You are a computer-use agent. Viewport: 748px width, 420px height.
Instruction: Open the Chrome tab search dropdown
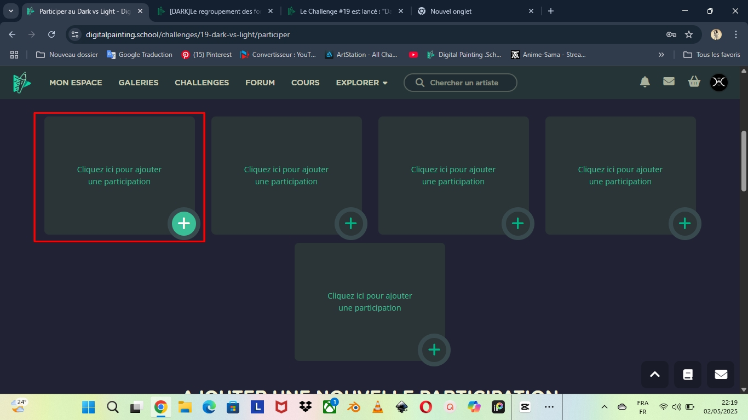tap(11, 11)
